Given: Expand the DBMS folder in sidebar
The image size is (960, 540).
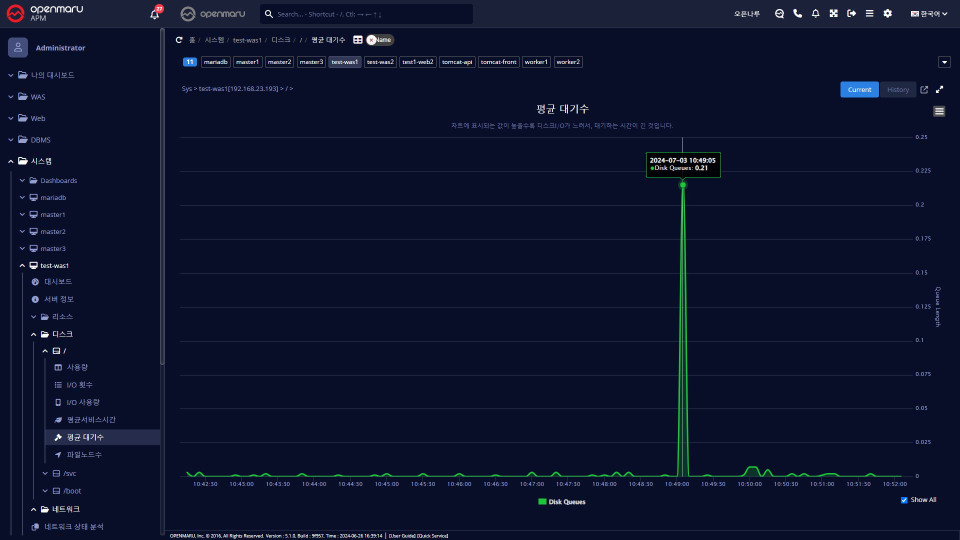Looking at the screenshot, I should click(x=40, y=140).
